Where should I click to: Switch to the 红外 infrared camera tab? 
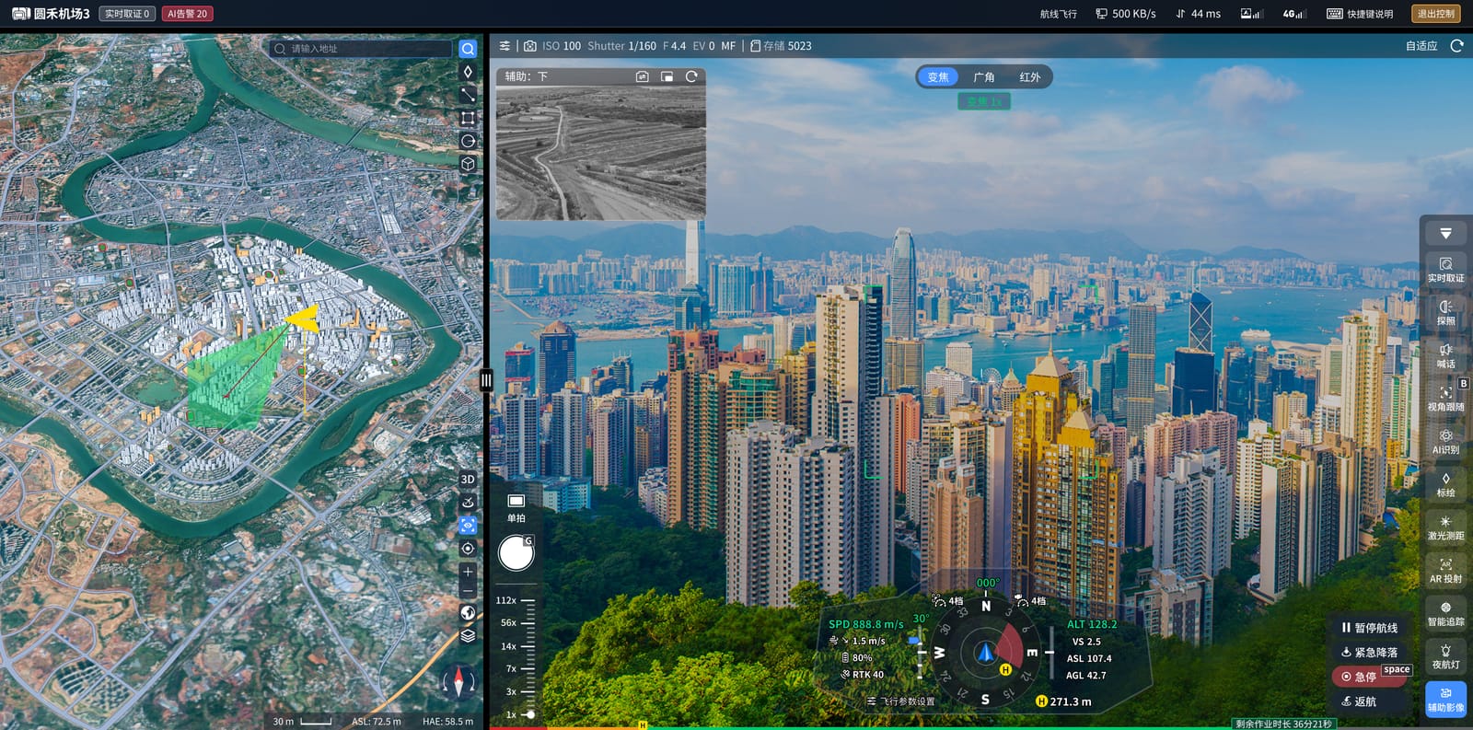tap(1029, 77)
